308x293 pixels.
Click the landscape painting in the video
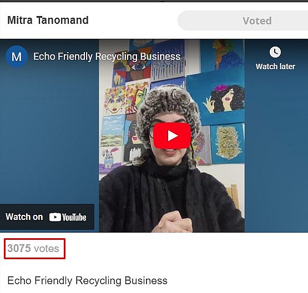pyautogui.click(x=113, y=131)
